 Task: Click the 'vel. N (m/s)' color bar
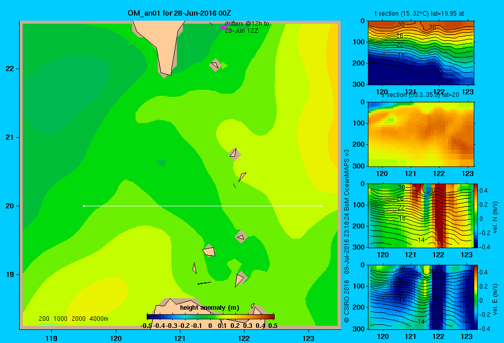pyautogui.click(x=476, y=215)
